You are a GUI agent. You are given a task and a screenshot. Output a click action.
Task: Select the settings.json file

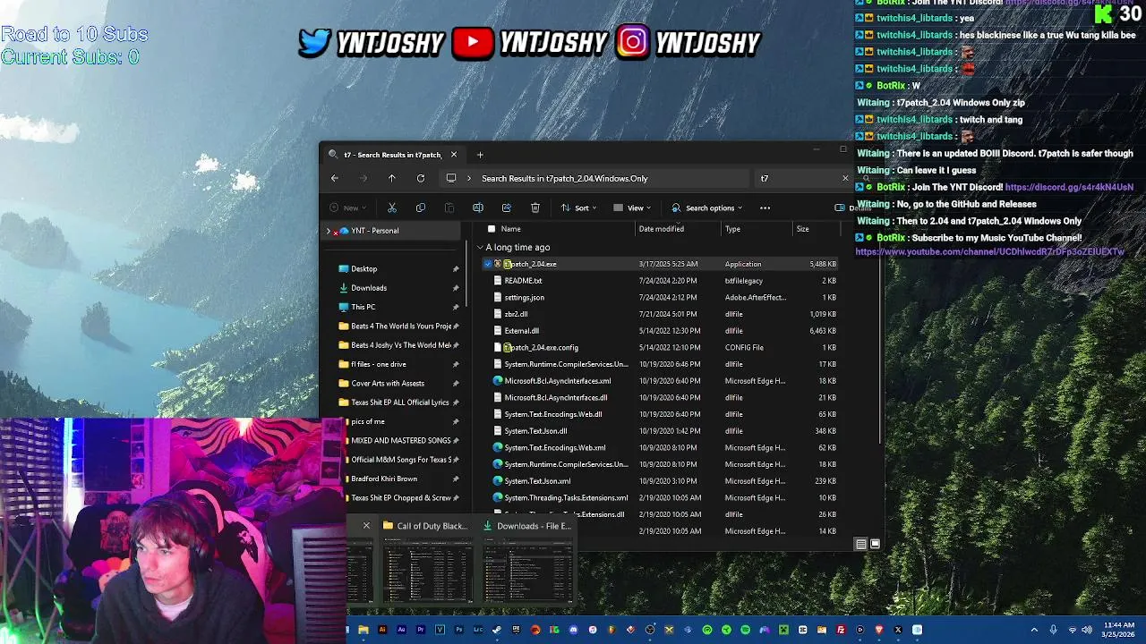pos(524,297)
